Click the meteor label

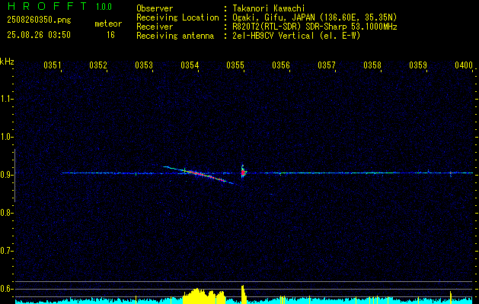coord(108,24)
